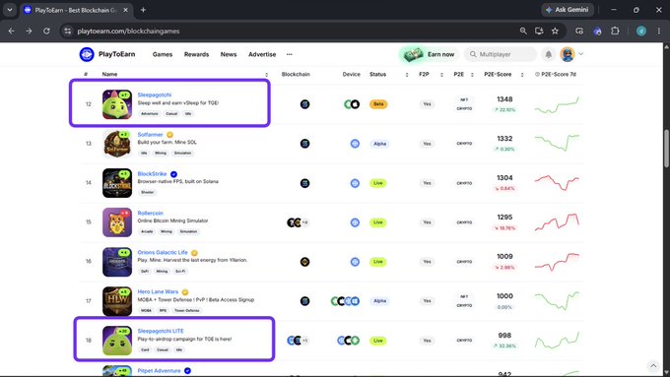This screenshot has width=670, height=377.
Task: Click the Sleepagotchi LITE thumbnail
Action: point(117,341)
